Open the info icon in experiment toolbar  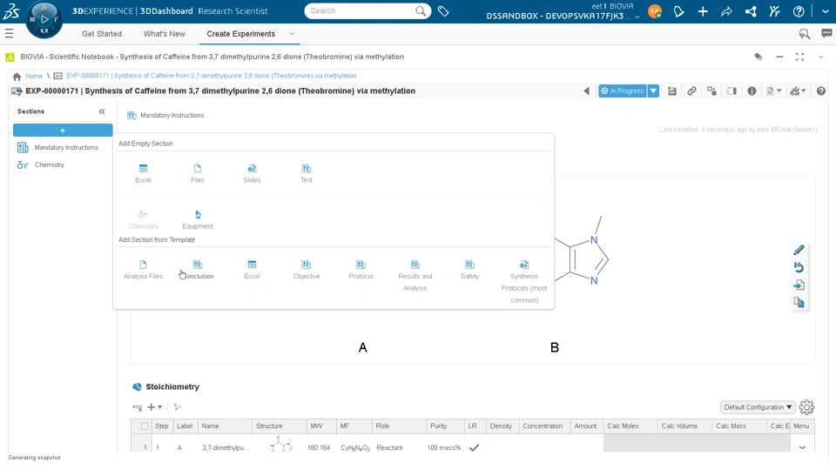752,91
